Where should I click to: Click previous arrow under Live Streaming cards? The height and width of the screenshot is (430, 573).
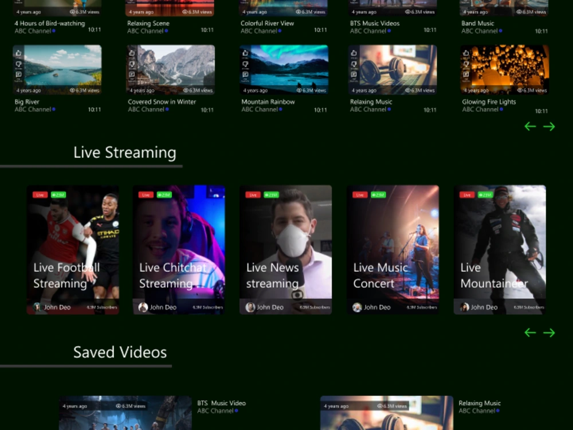tap(530, 333)
